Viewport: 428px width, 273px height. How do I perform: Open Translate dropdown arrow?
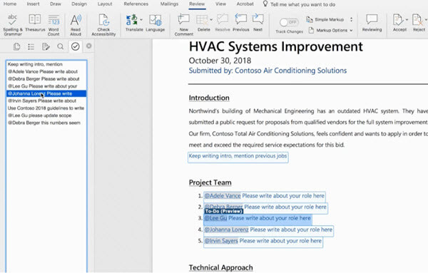141,20
